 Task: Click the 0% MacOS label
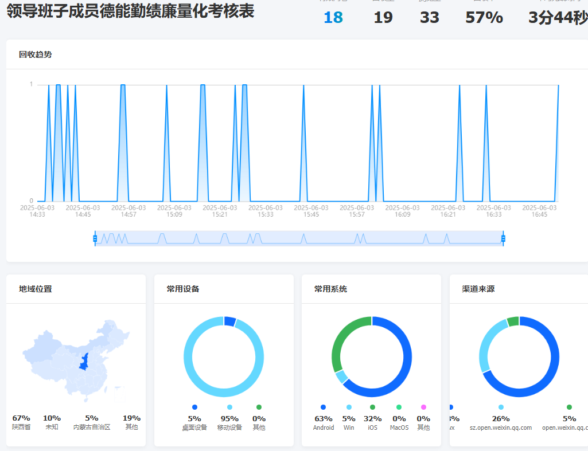coord(399,423)
